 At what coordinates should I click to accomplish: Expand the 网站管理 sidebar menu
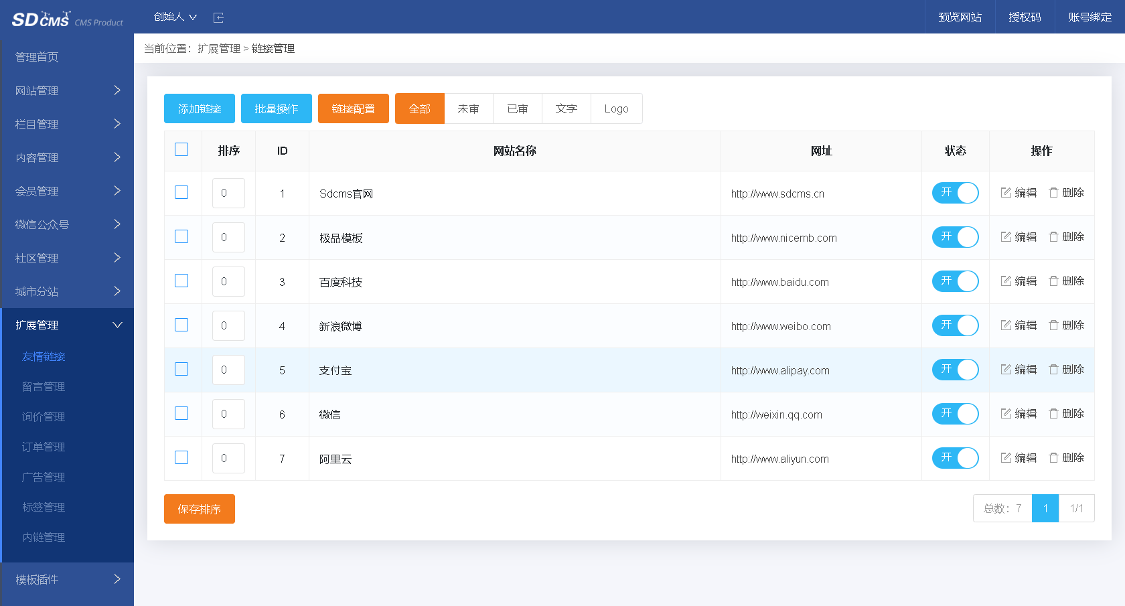click(x=67, y=90)
